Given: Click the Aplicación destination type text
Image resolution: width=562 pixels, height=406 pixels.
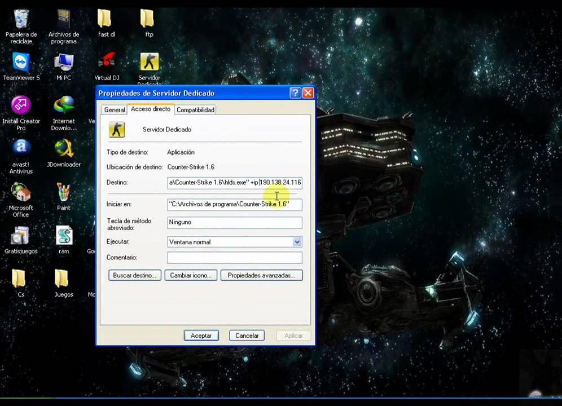Looking at the screenshot, I should (181, 152).
